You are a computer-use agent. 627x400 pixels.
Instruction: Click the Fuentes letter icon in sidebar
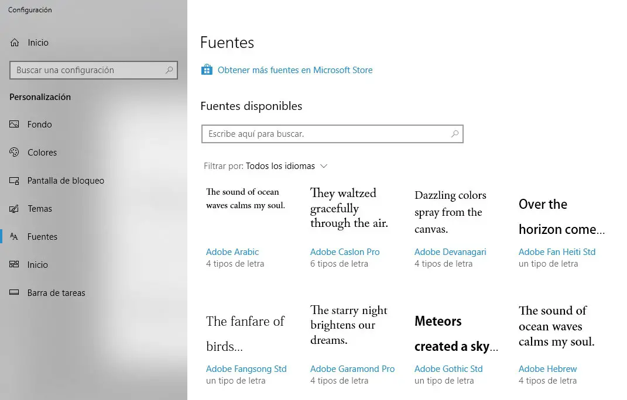pyautogui.click(x=14, y=237)
